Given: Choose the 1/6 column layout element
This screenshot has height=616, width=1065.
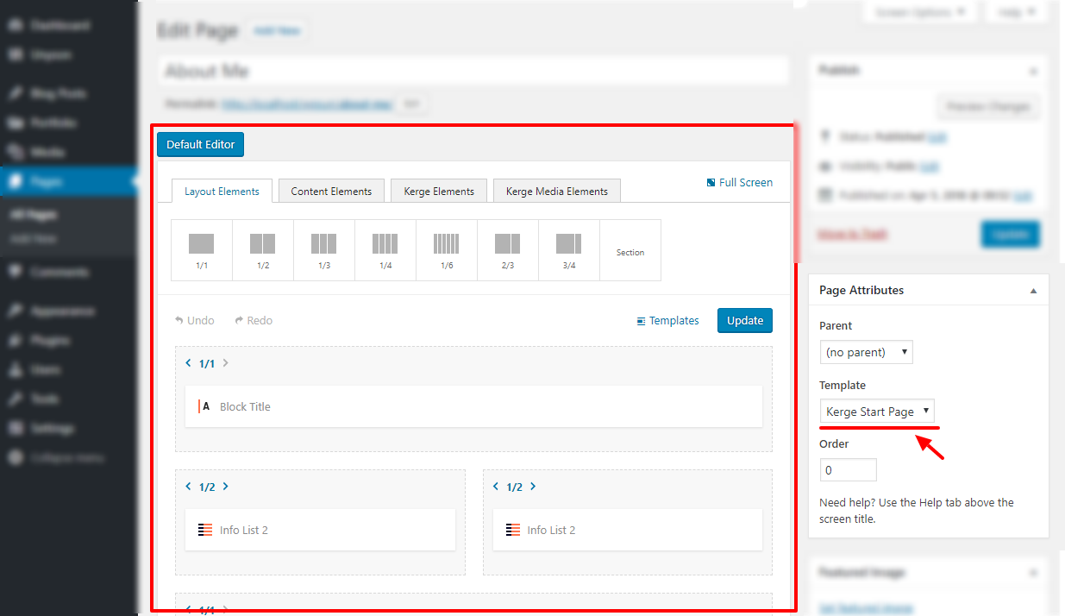Looking at the screenshot, I should coord(446,250).
